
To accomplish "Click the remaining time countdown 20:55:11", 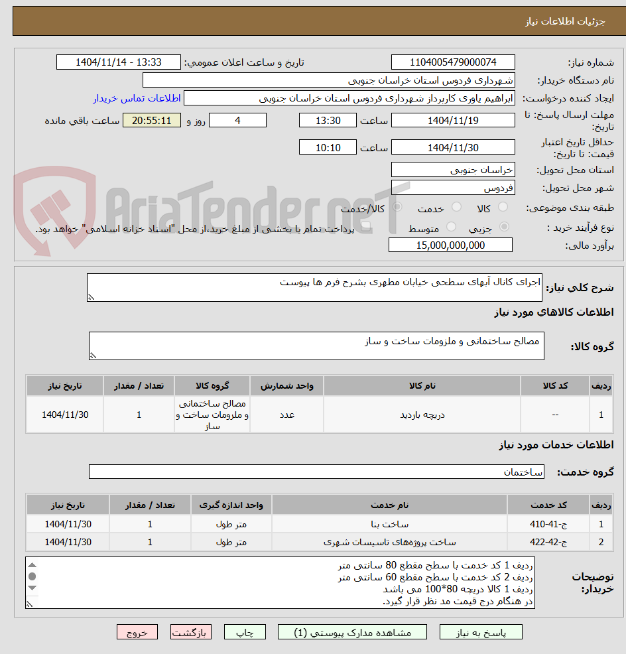I will pos(152,121).
